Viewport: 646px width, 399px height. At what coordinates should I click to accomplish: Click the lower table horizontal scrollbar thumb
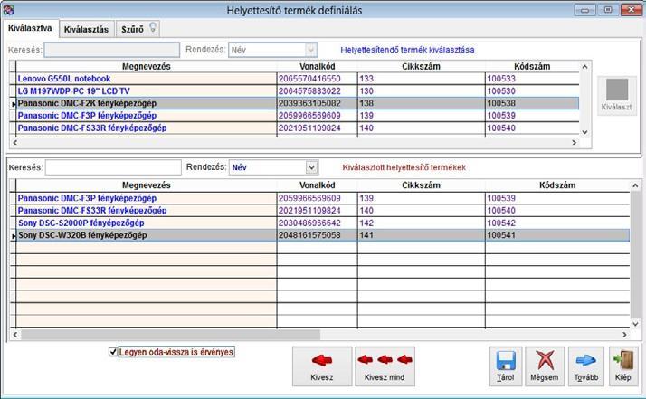(171, 334)
